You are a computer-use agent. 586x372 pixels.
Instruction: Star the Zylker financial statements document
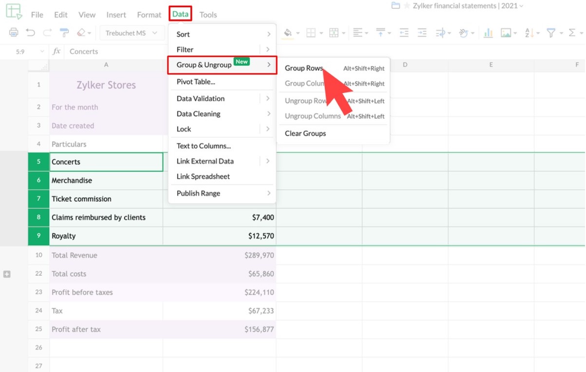tap(407, 6)
